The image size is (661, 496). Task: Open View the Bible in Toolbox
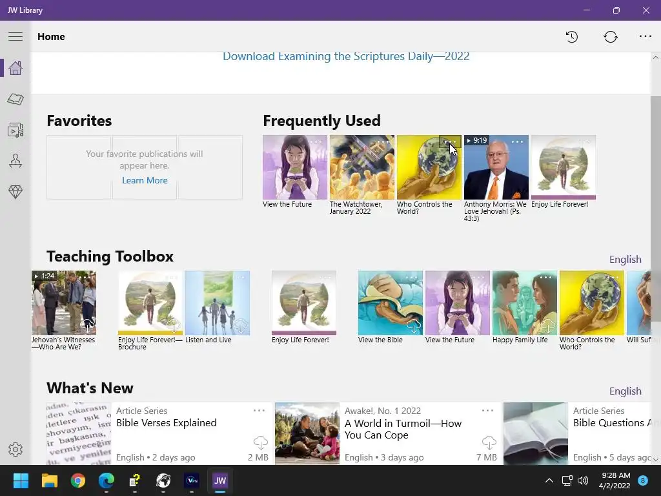[391, 303]
